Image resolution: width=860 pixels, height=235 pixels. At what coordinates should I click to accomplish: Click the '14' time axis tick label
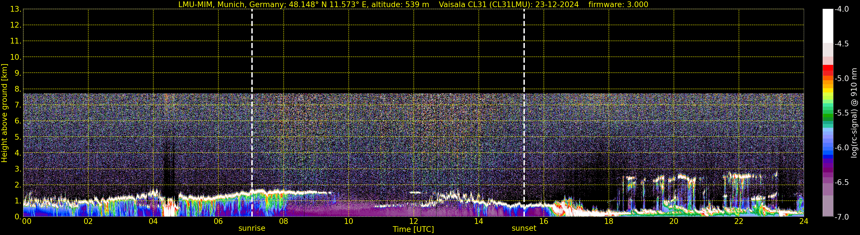[479, 221]
